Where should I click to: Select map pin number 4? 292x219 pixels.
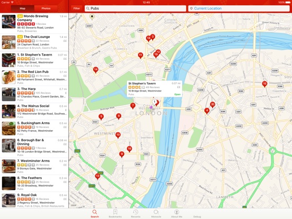207,111
